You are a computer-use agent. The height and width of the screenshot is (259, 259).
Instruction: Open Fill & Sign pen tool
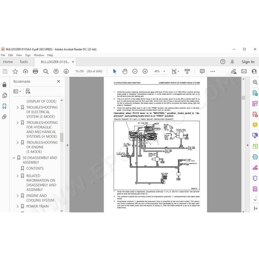pyautogui.click(x=255, y=168)
